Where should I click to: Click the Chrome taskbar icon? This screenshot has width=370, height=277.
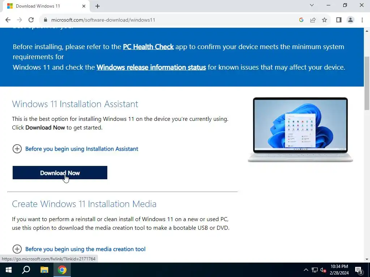click(x=62, y=270)
